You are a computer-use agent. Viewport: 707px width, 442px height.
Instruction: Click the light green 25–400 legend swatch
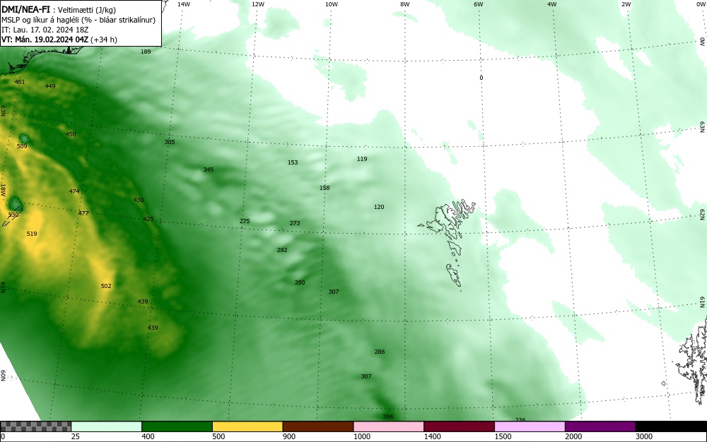coord(107,426)
